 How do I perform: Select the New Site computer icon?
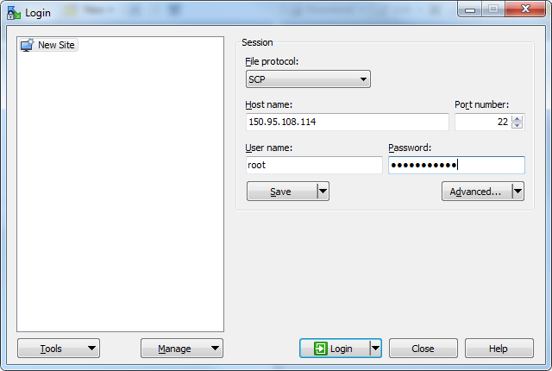[x=27, y=45]
